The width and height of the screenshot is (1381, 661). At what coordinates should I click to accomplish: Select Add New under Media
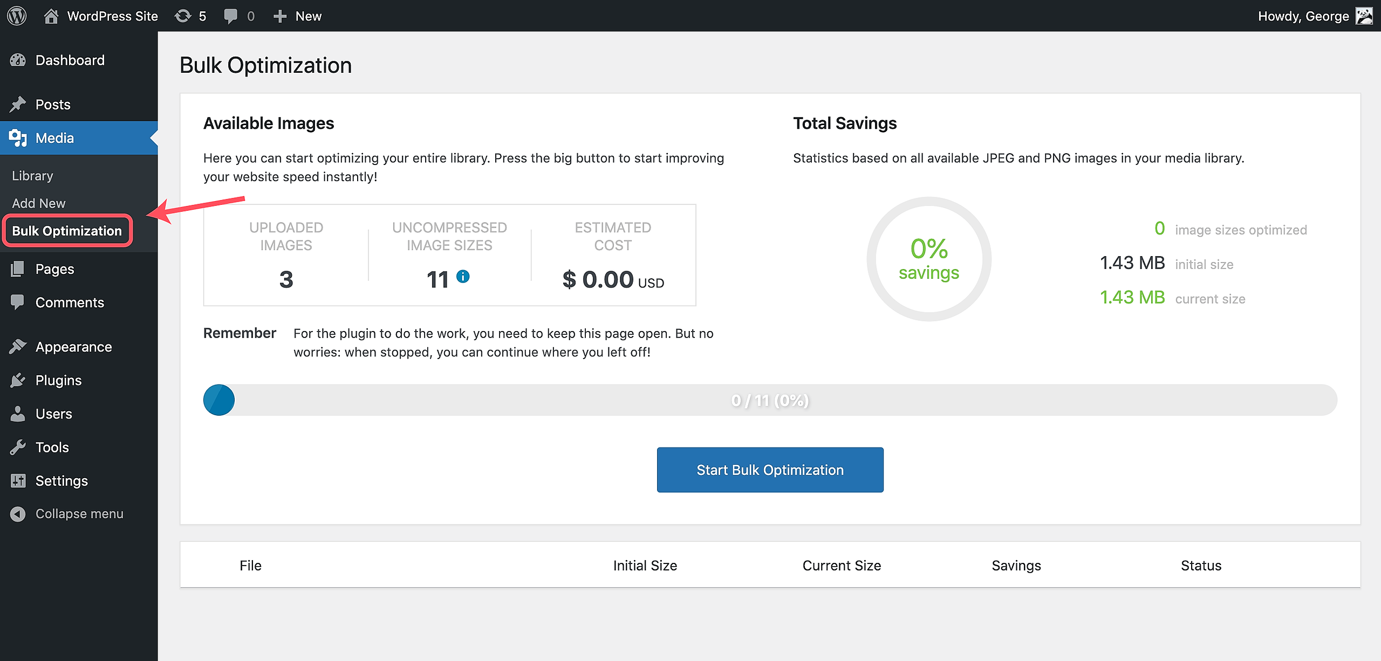pos(38,203)
